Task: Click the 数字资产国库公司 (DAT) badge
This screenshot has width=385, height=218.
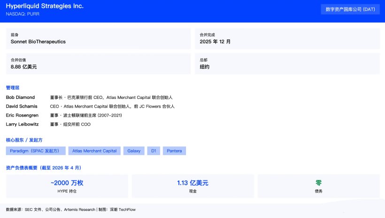Action: 350,9
